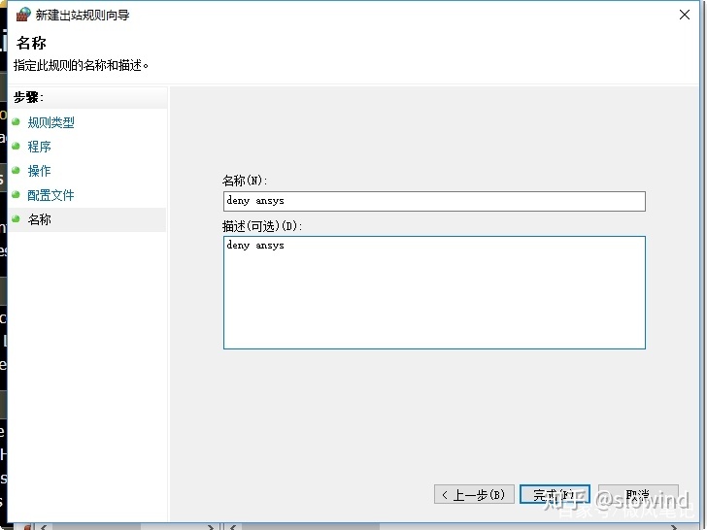Click green bullet beside 规则类型
This screenshot has height=530, width=707.
click(x=17, y=121)
